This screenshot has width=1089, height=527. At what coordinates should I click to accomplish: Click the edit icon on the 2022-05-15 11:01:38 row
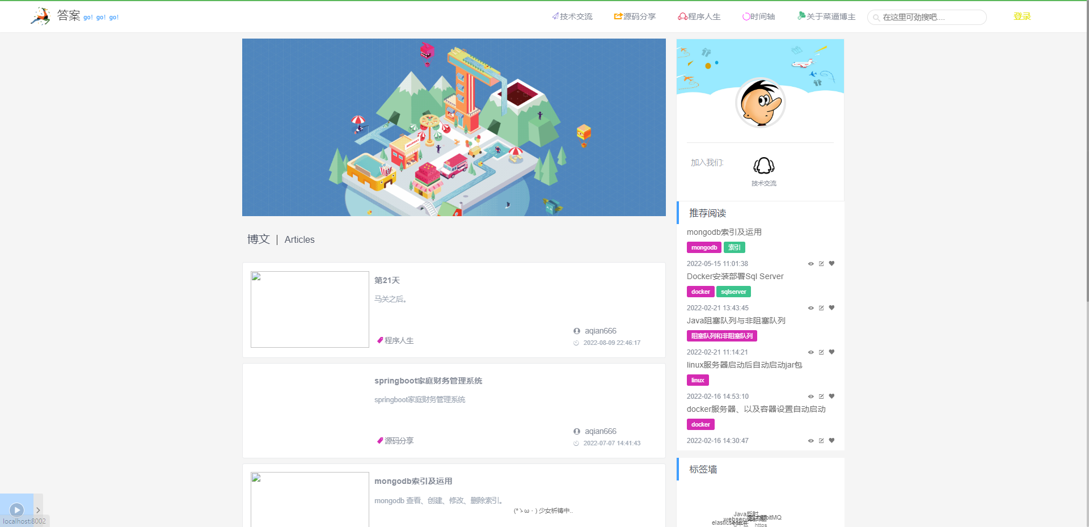(x=821, y=264)
